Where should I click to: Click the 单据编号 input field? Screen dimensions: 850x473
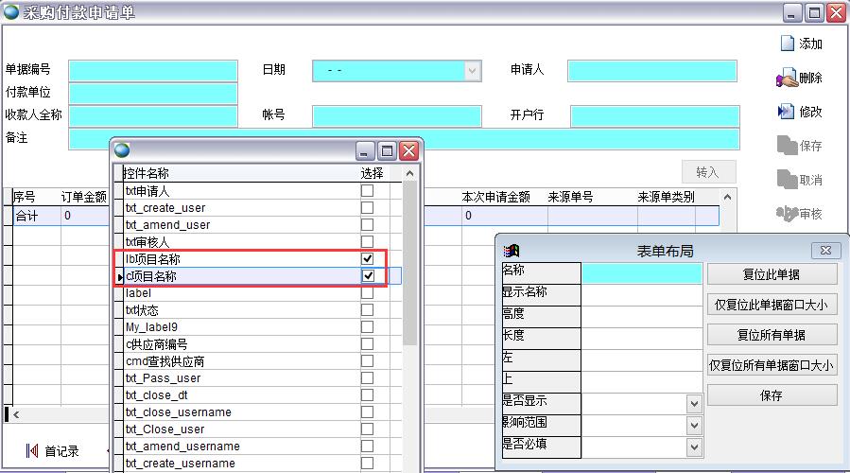[x=153, y=71]
